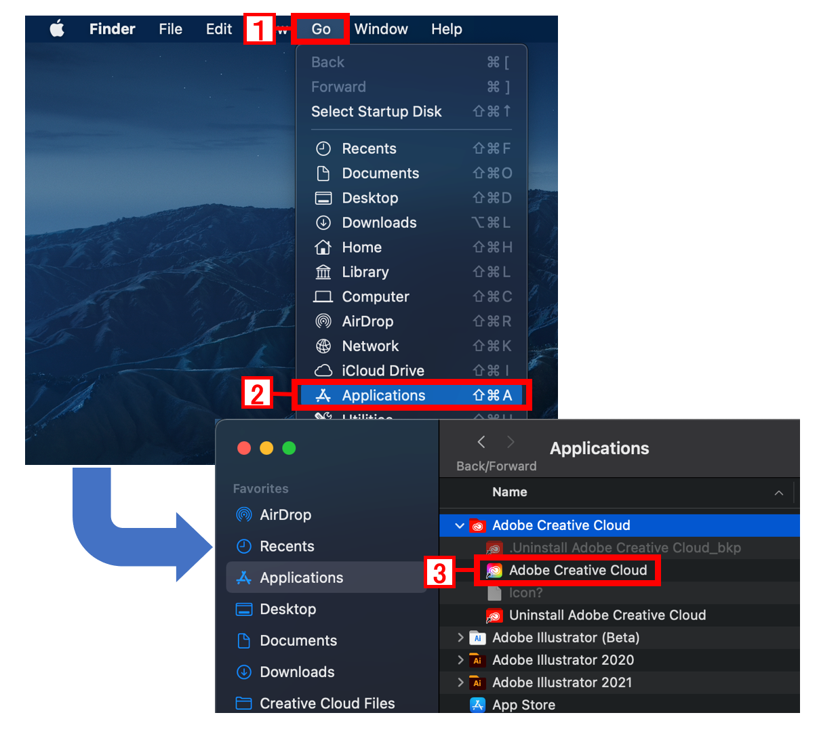Click the Adobe Illustrator 2020 folder icon
The image size is (819, 734).
point(477,660)
